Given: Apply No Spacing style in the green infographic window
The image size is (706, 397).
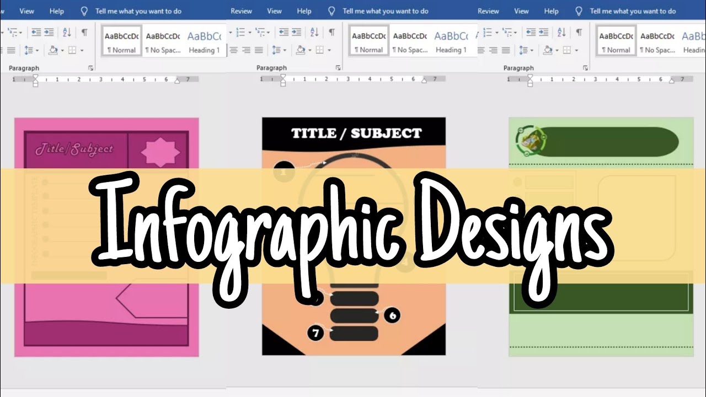Looking at the screenshot, I should coord(656,41).
